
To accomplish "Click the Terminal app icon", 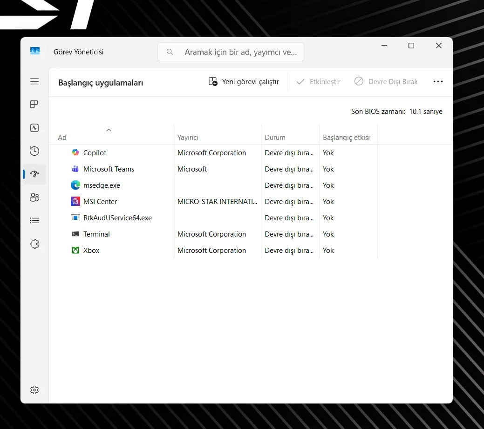I will coord(75,234).
